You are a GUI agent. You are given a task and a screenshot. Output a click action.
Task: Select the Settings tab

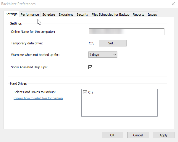[x=12, y=14]
